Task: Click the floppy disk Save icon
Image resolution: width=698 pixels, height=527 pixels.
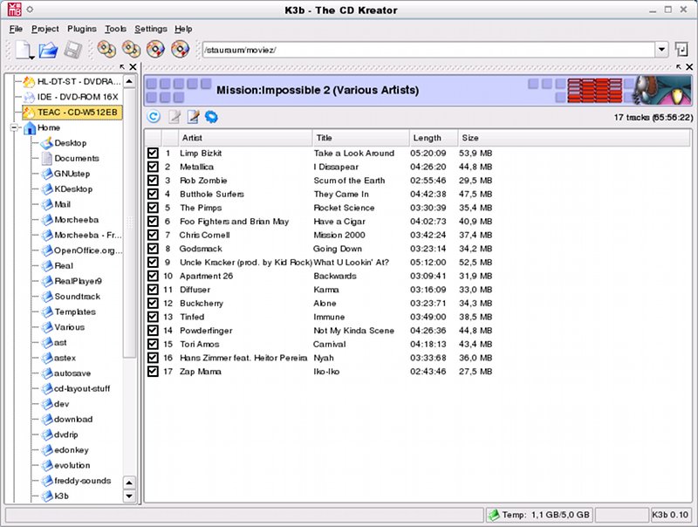Action: 72,50
